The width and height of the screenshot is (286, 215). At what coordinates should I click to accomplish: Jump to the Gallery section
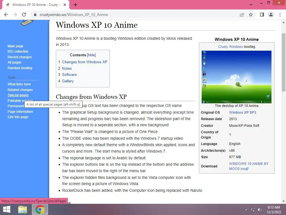point(68,81)
